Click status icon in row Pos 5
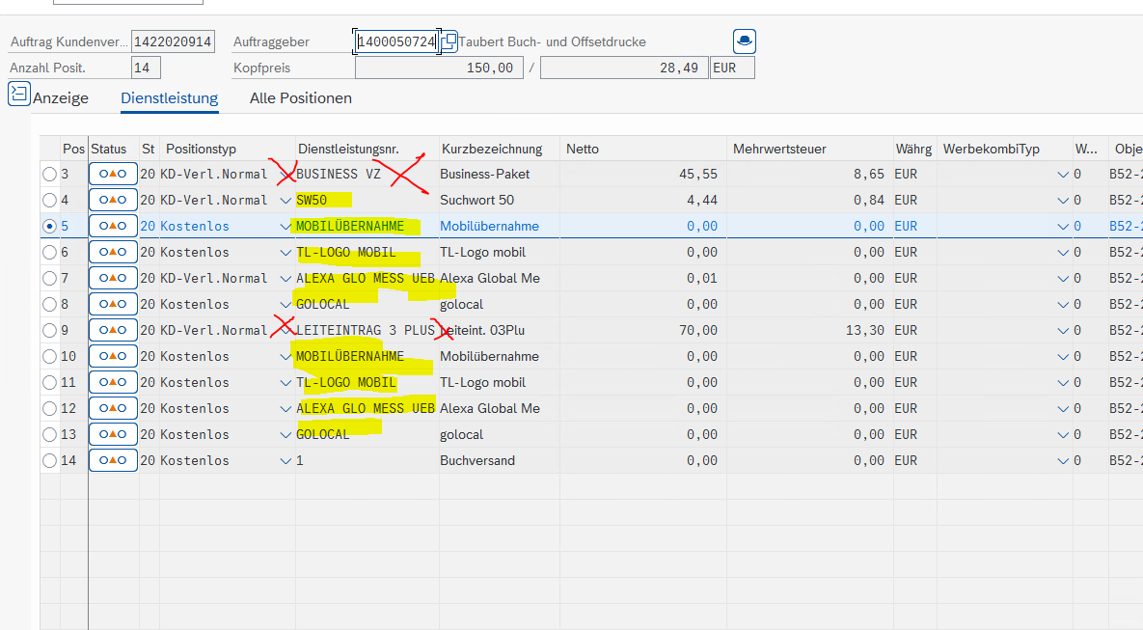 [x=113, y=226]
